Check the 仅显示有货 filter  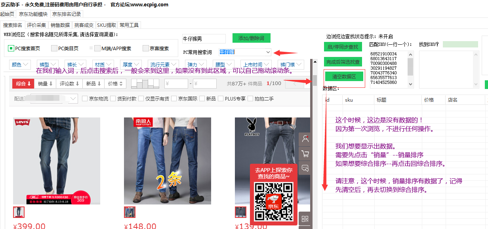coord(141,98)
